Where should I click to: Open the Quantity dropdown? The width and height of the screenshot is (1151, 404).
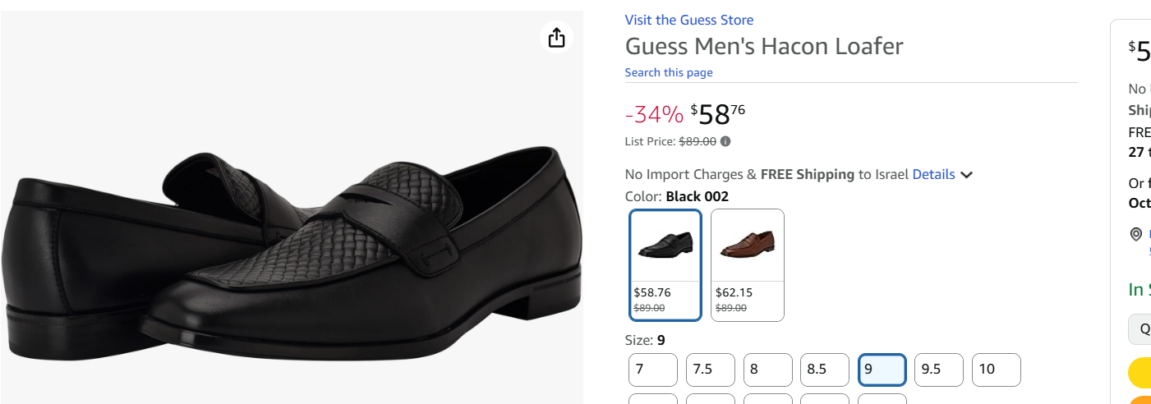[1142, 329]
